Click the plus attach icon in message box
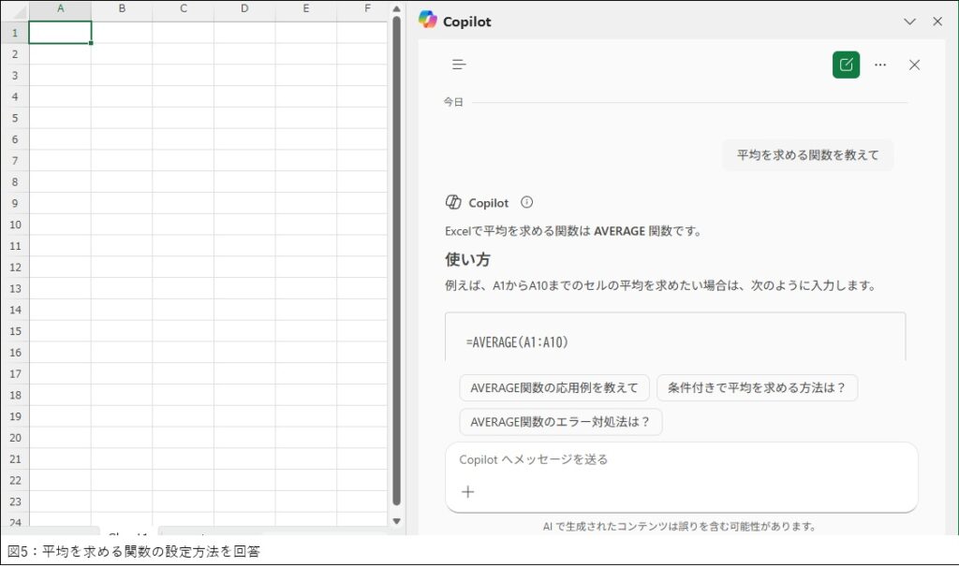959x566 pixels. point(468,492)
